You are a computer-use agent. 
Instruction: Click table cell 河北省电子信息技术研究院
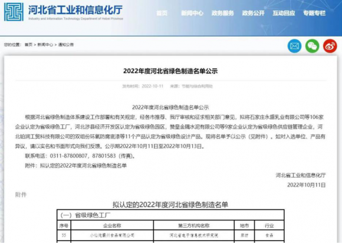point(194,235)
